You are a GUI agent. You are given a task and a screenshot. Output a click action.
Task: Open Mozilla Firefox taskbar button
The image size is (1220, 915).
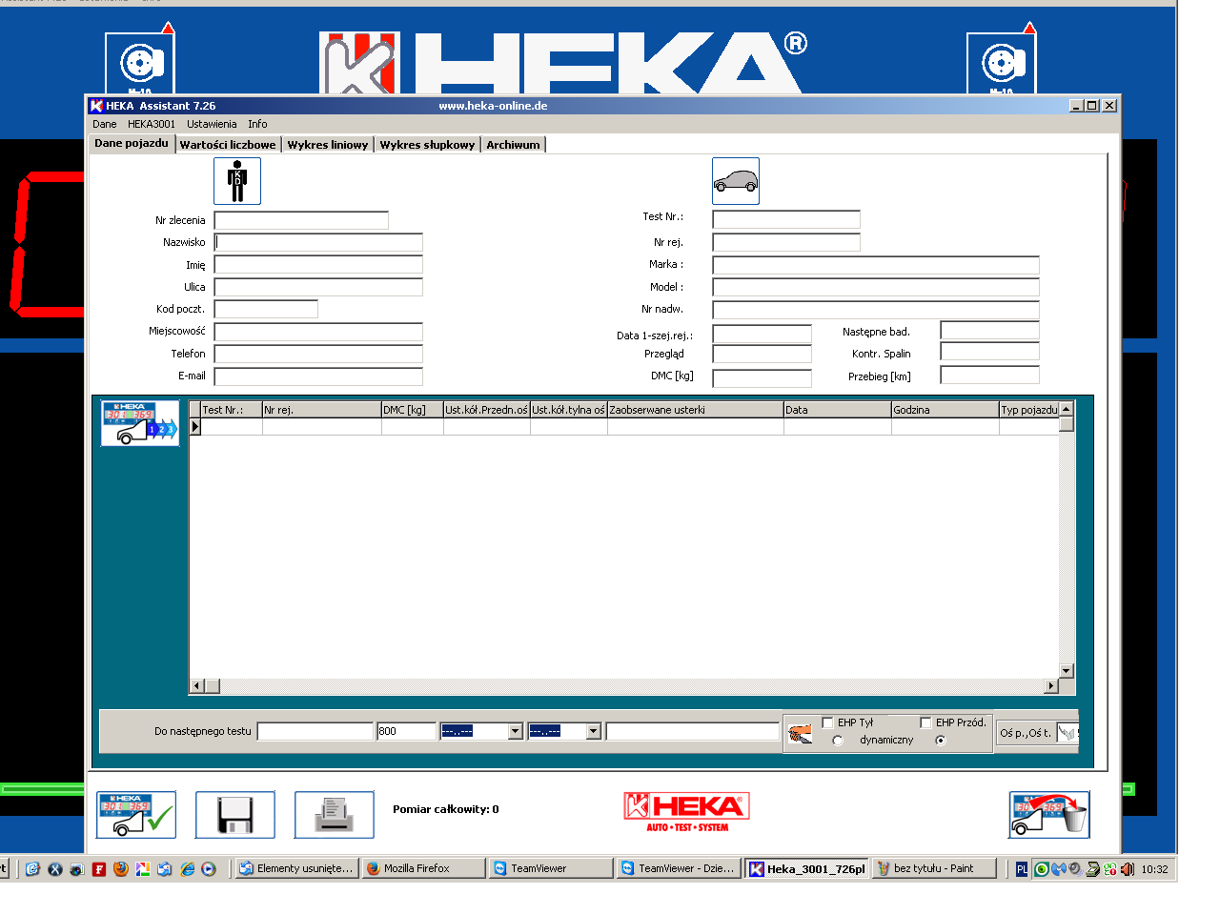tap(423, 868)
